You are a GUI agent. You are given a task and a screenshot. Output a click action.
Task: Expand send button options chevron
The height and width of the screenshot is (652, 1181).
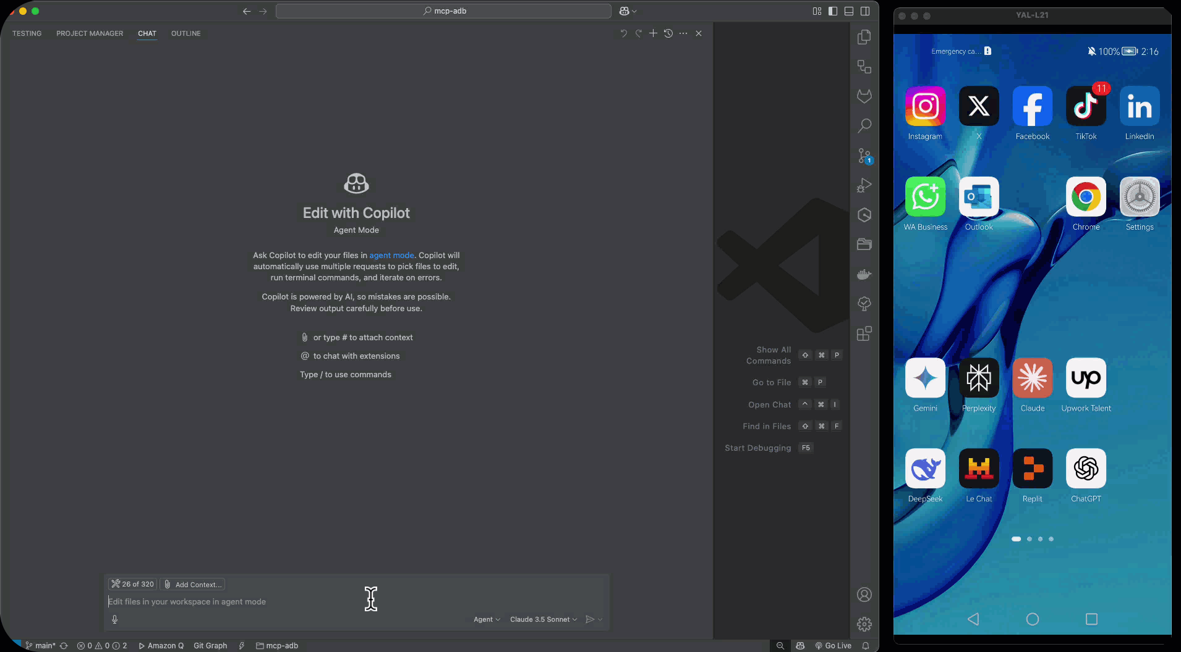tap(600, 619)
